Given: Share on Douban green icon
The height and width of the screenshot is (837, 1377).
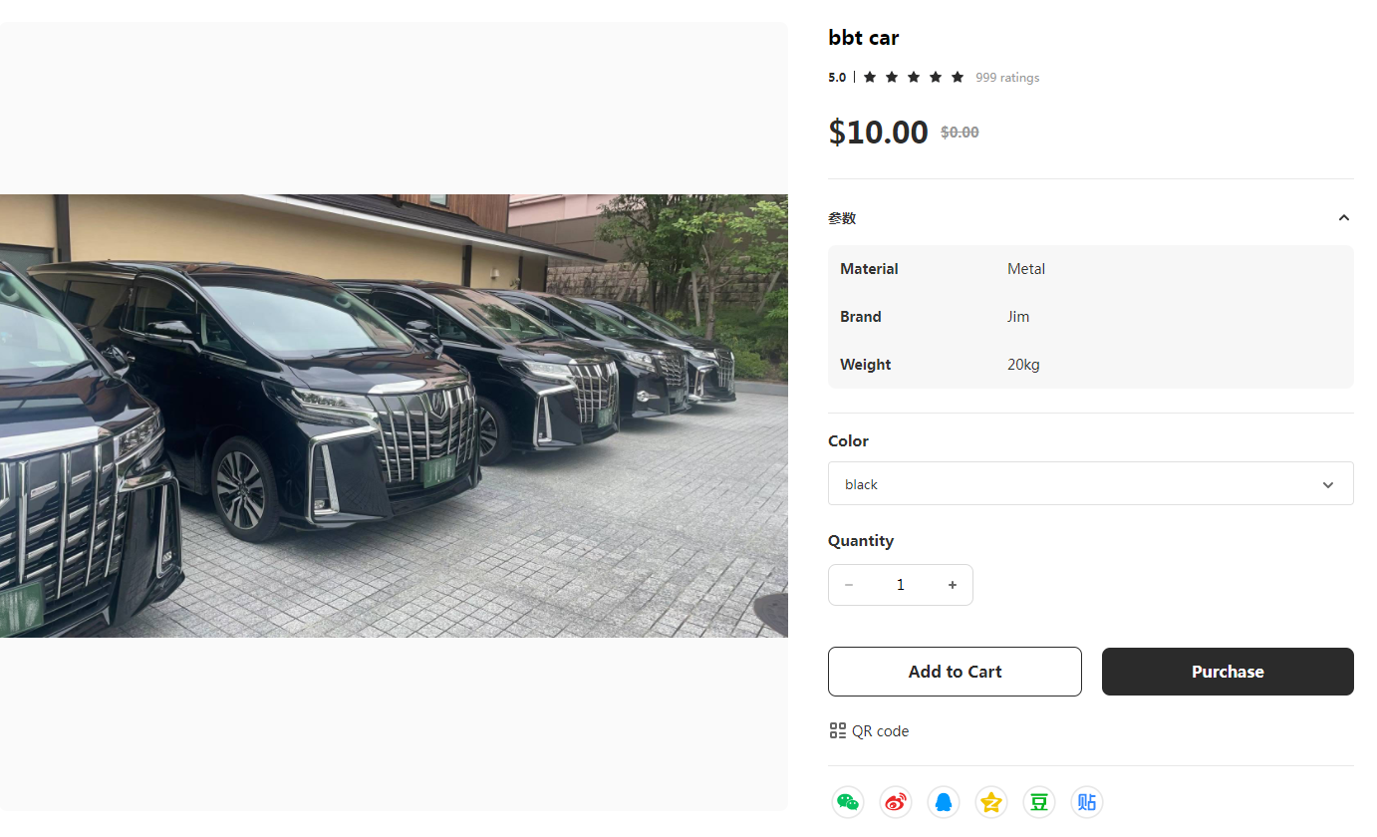Looking at the screenshot, I should 1039,802.
